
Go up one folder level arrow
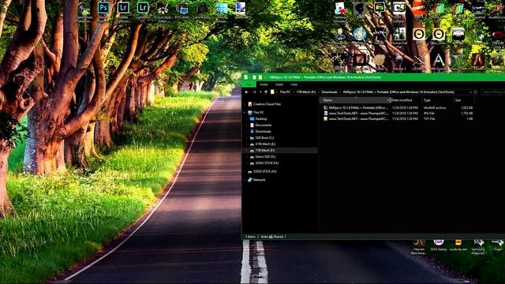[x=266, y=92]
